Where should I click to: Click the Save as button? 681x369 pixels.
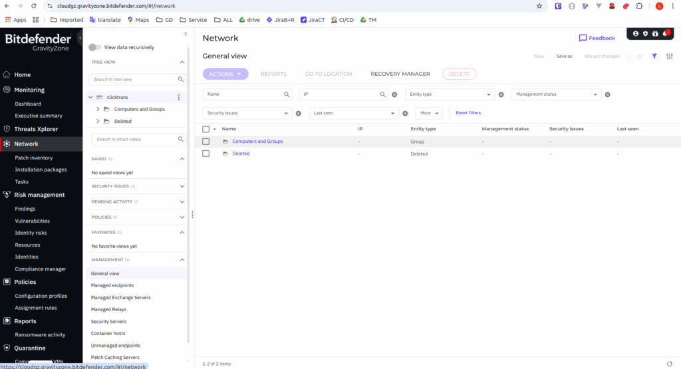[564, 57]
